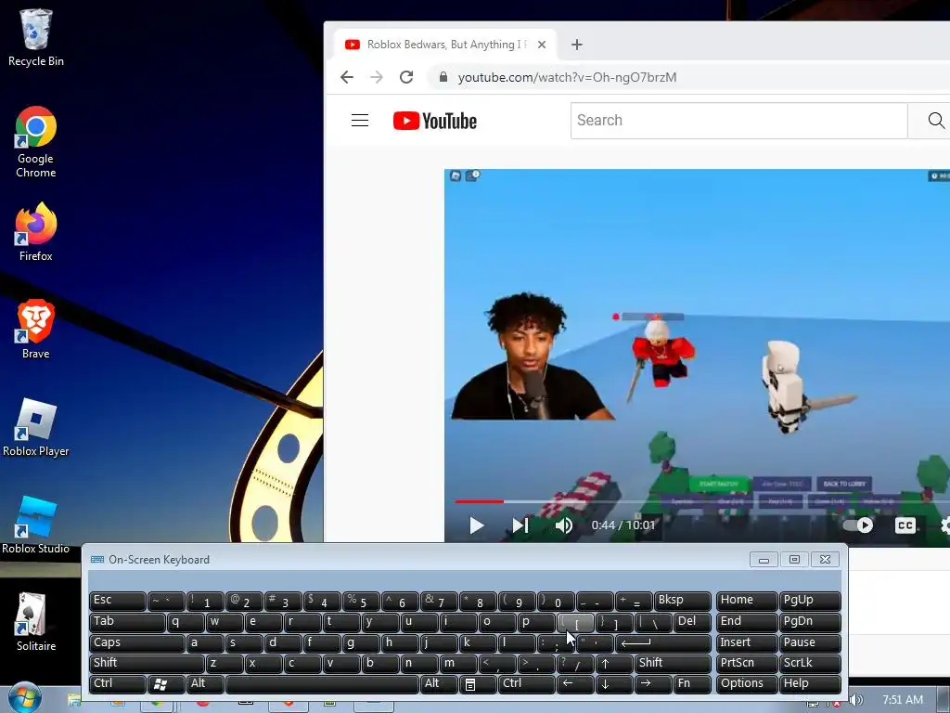The height and width of the screenshot is (713, 950).
Task: Open On-Screen Keyboard Options
Action: [747, 684]
